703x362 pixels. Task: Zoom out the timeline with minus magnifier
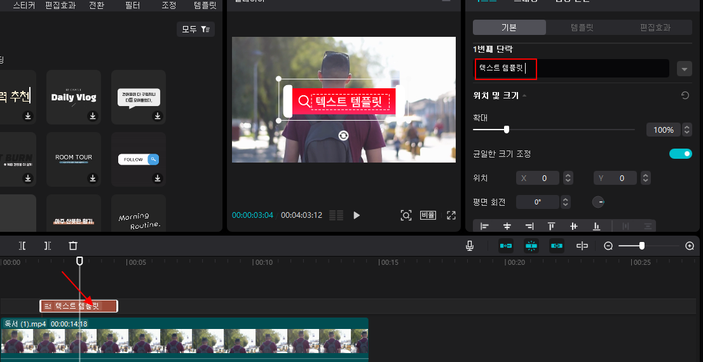click(x=608, y=246)
